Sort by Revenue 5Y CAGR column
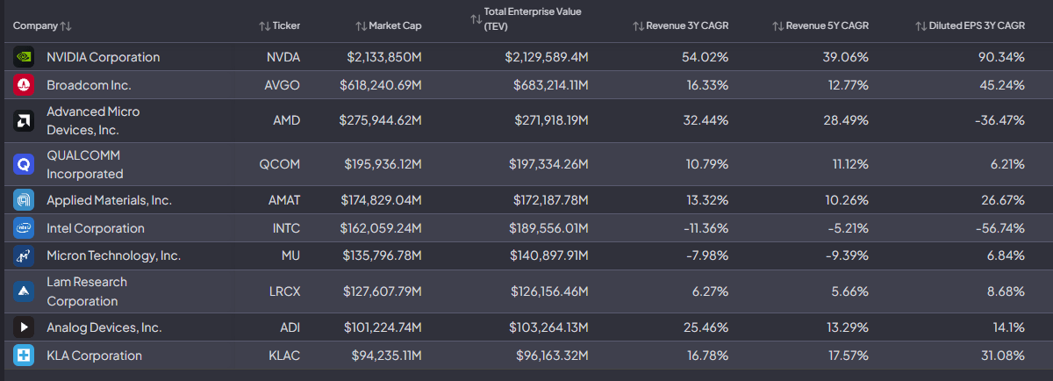The image size is (1053, 381). pos(820,25)
